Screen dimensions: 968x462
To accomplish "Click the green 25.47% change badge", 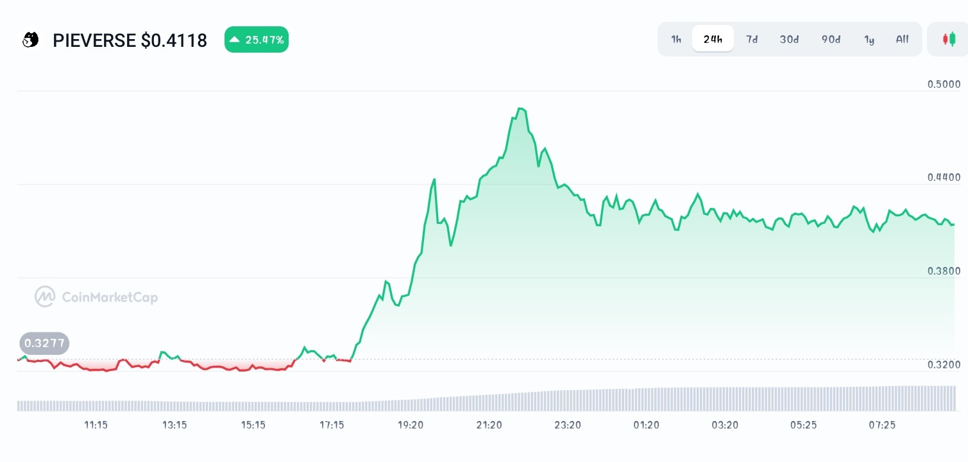I will pyautogui.click(x=257, y=40).
